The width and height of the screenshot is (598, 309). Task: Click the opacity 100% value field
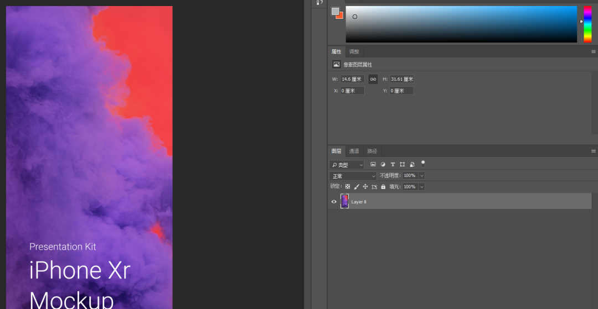click(410, 175)
